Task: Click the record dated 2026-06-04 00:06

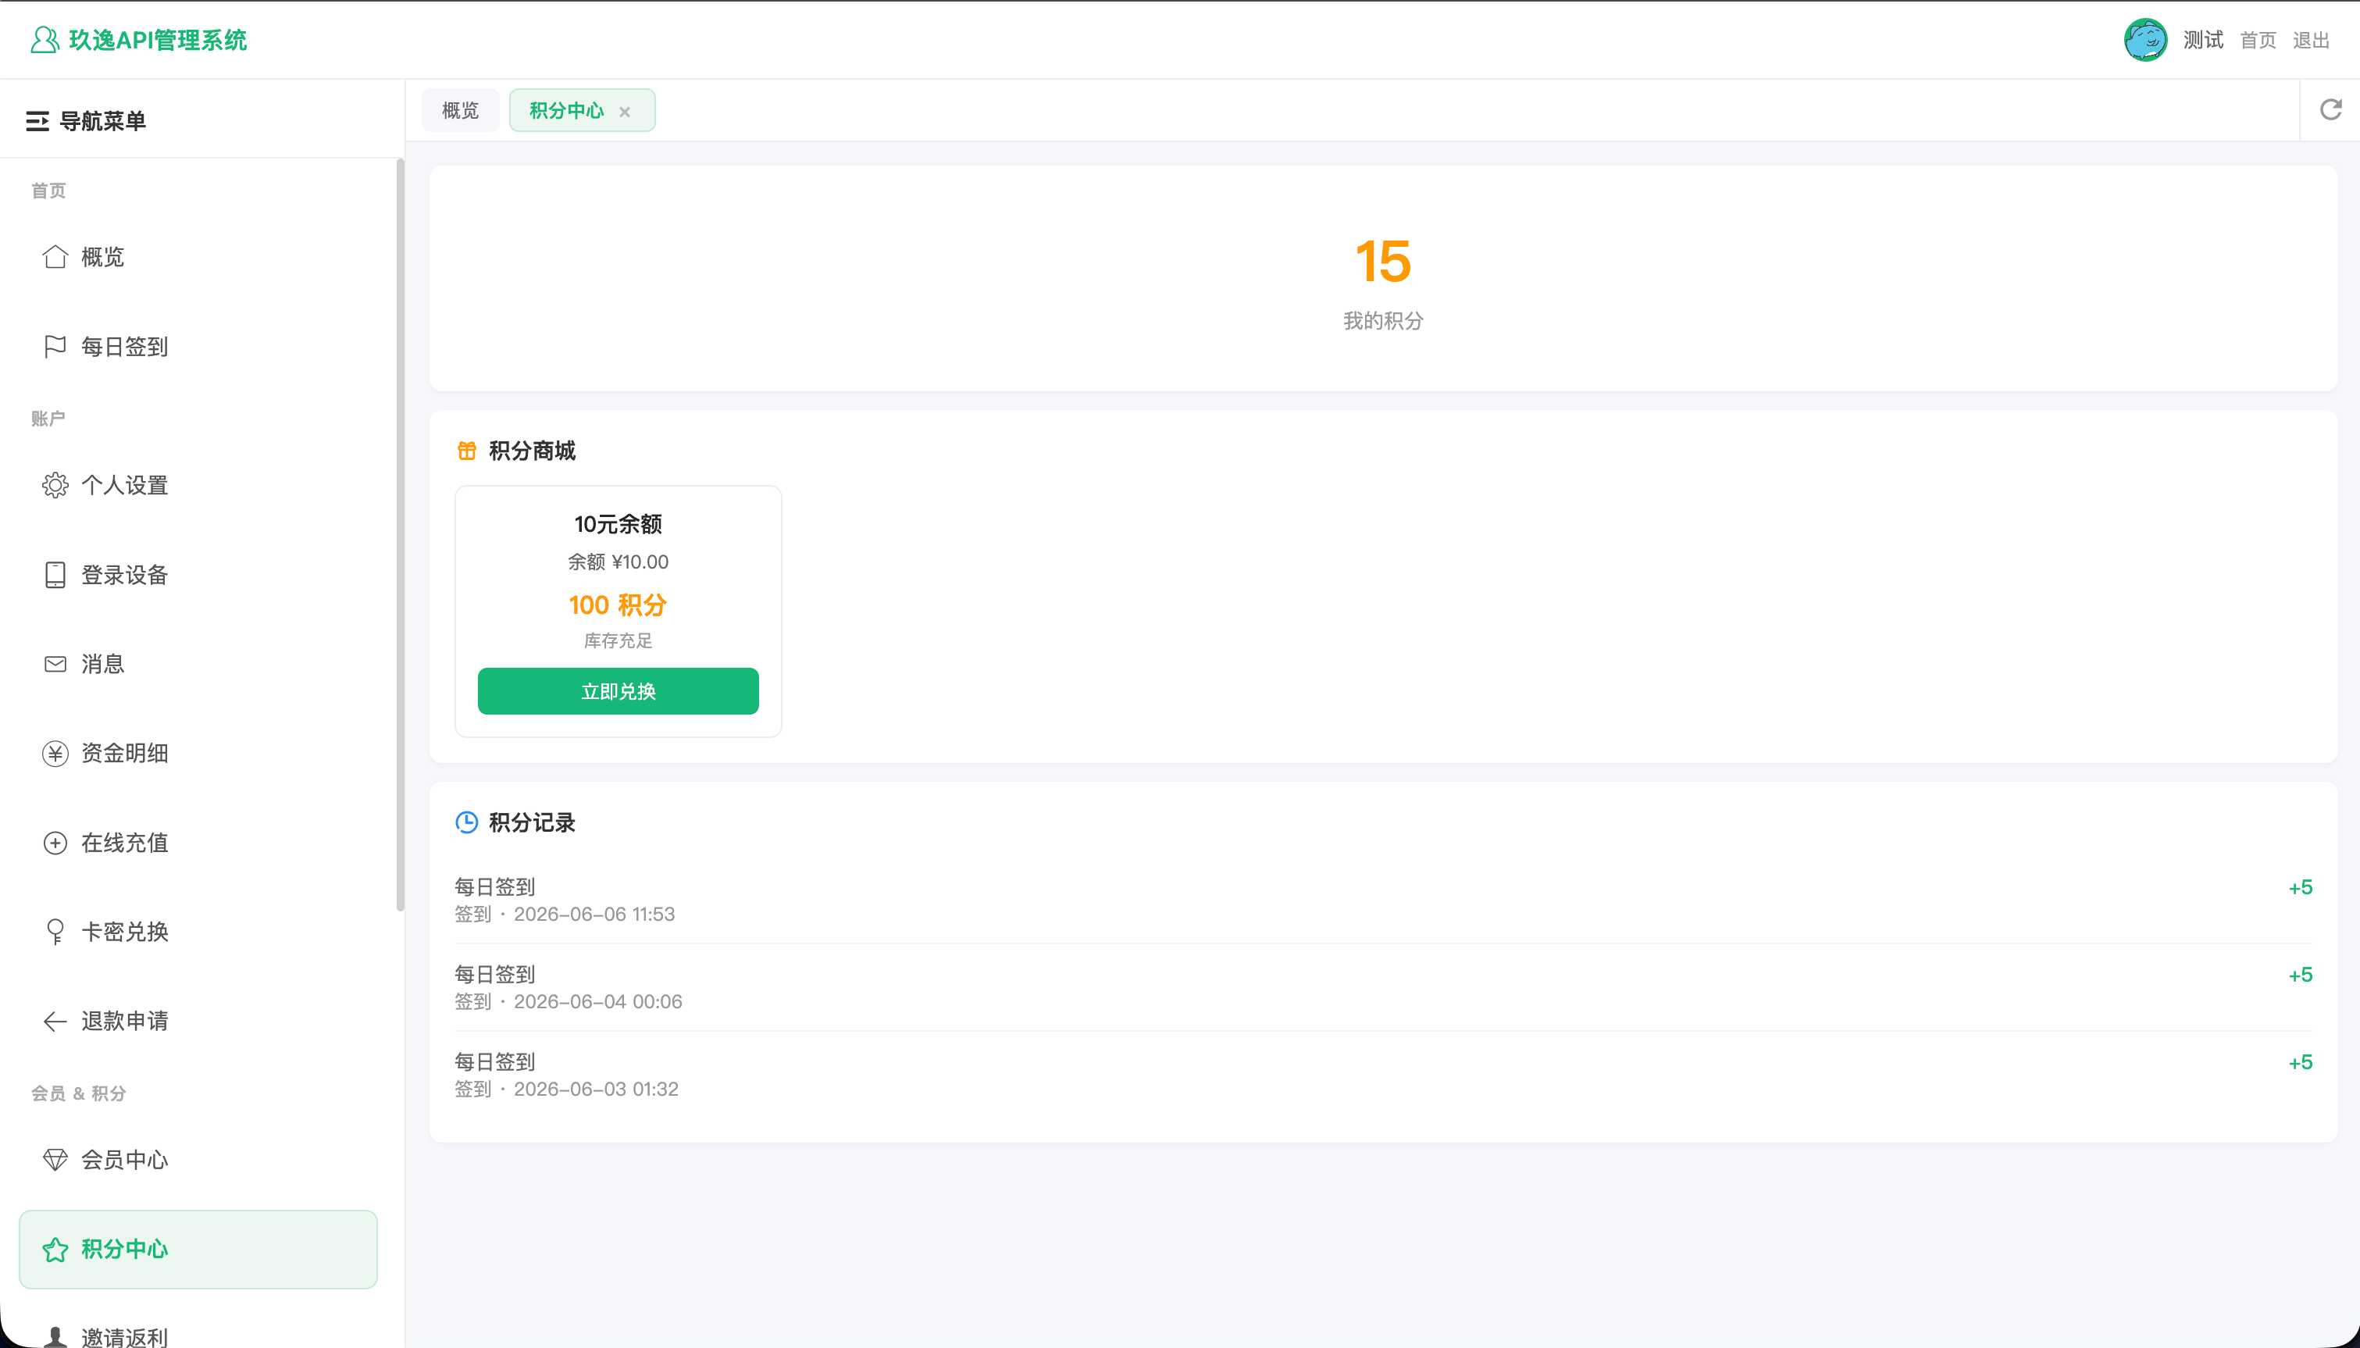Action: [x=1383, y=987]
